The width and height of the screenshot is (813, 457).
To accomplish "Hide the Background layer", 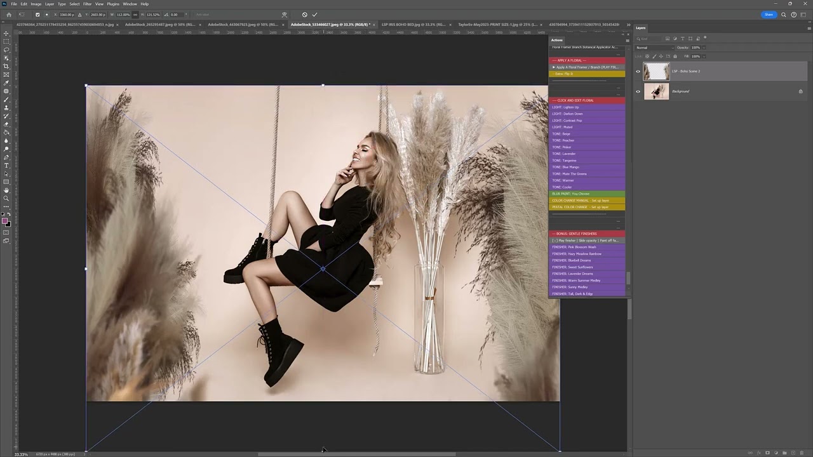I will pos(638,91).
